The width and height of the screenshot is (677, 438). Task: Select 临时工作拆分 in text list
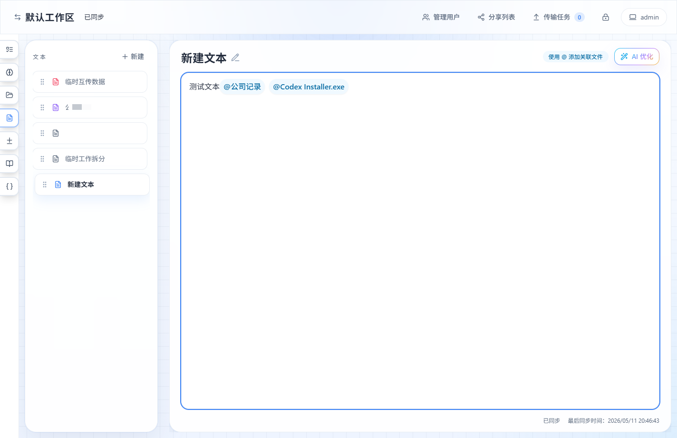90,159
